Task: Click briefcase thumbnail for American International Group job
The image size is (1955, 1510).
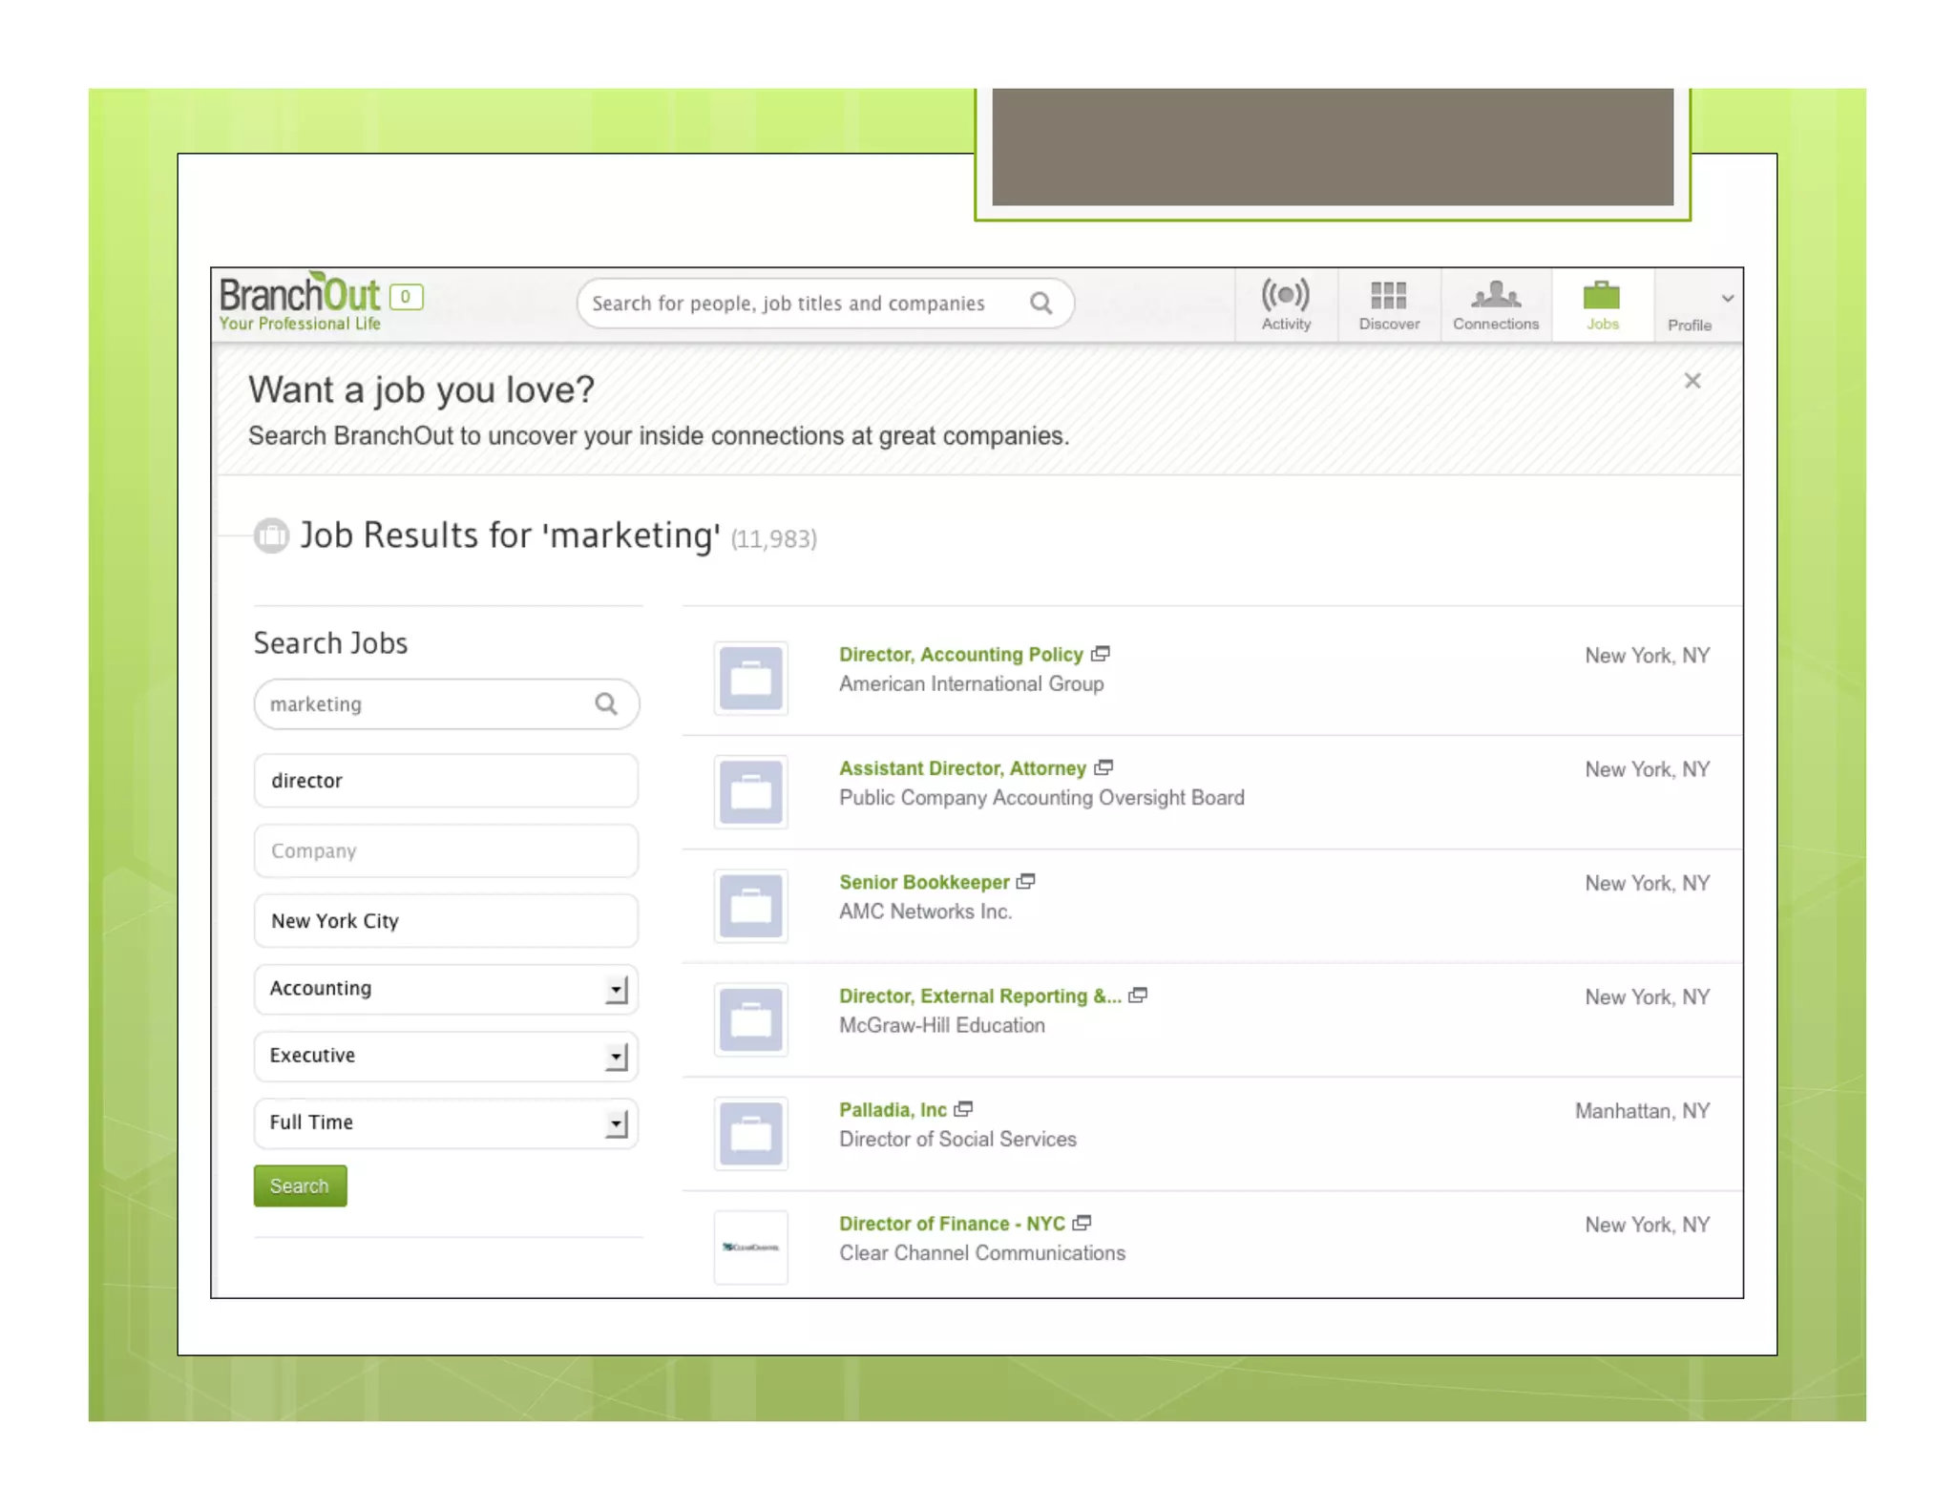Action: click(x=750, y=679)
